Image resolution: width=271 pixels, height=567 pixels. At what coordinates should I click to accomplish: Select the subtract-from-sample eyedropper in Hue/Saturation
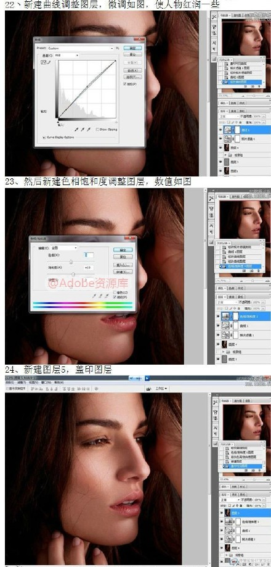[x=107, y=296]
